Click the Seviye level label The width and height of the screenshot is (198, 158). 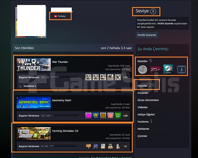pyautogui.click(x=142, y=11)
